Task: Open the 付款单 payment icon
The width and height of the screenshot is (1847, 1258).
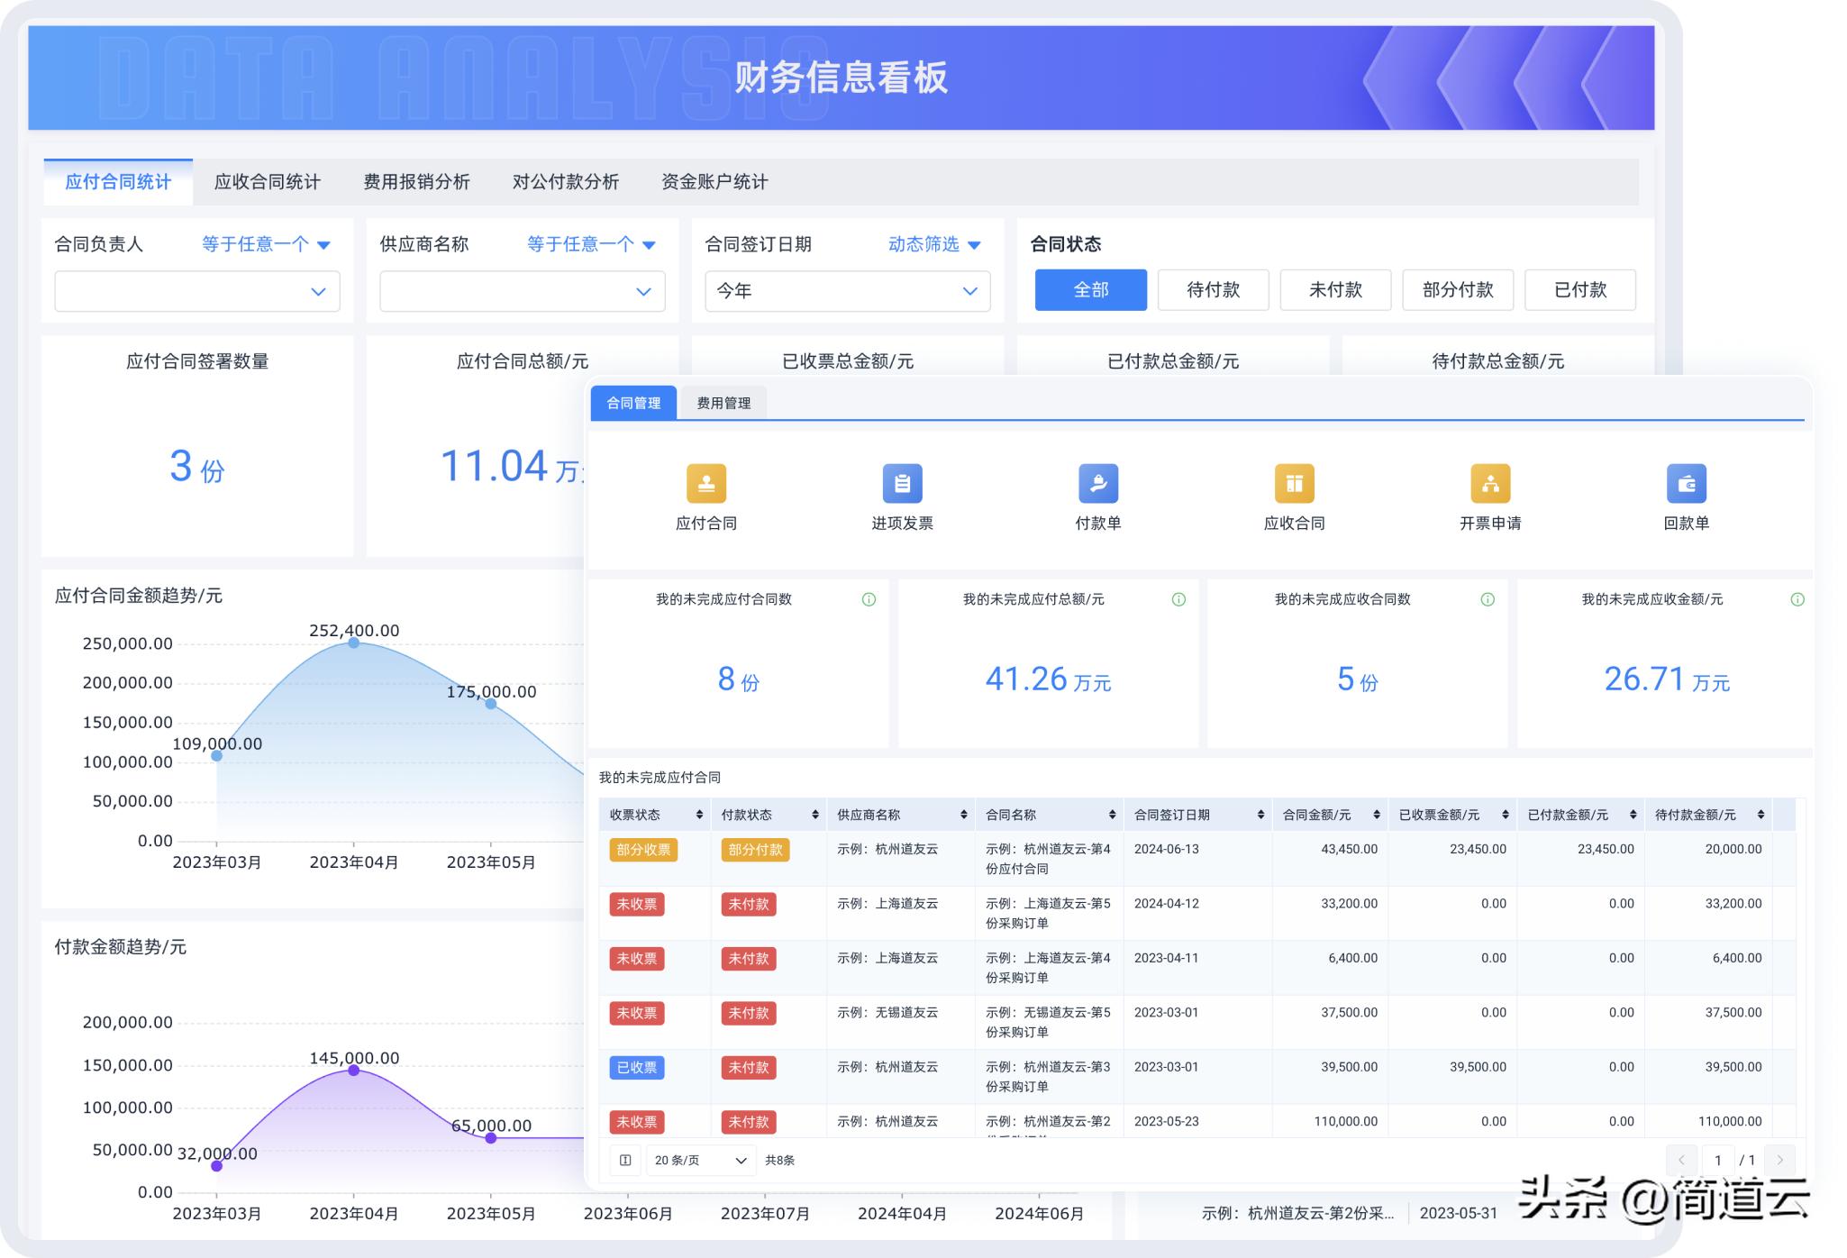Action: click(1097, 485)
